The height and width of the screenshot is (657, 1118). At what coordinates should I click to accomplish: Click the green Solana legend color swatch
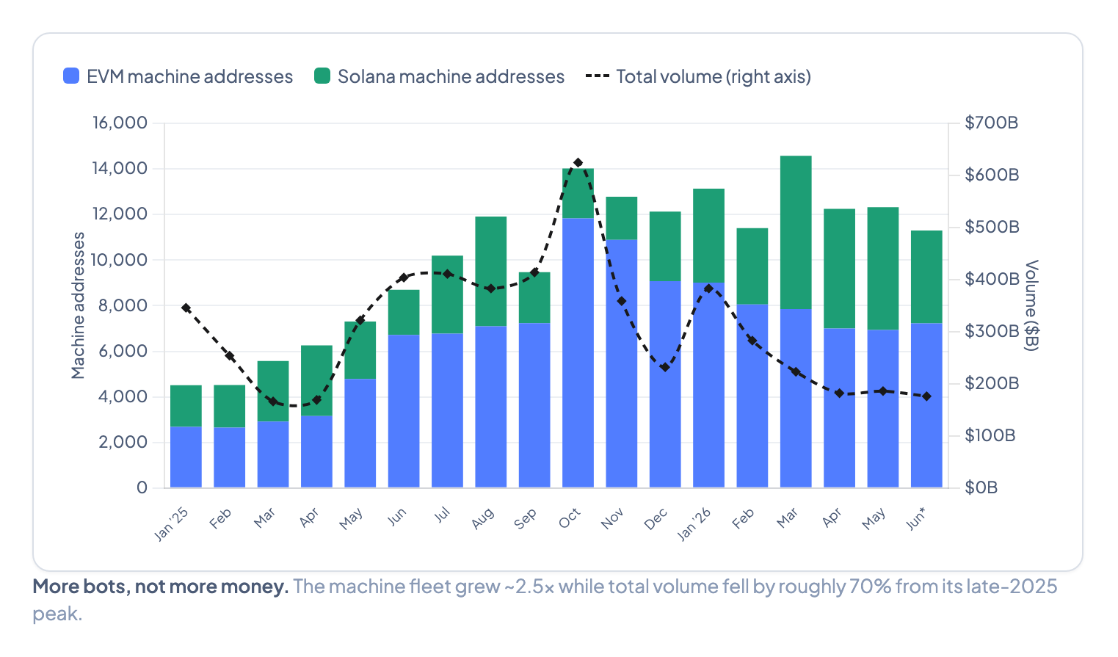pyautogui.click(x=322, y=76)
